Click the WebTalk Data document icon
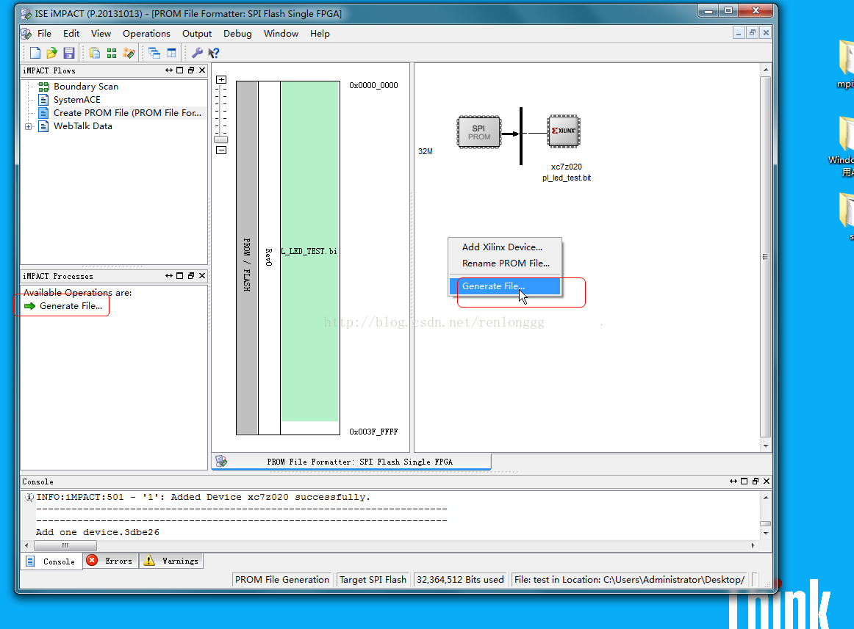Image resolution: width=854 pixels, height=629 pixels. click(43, 126)
